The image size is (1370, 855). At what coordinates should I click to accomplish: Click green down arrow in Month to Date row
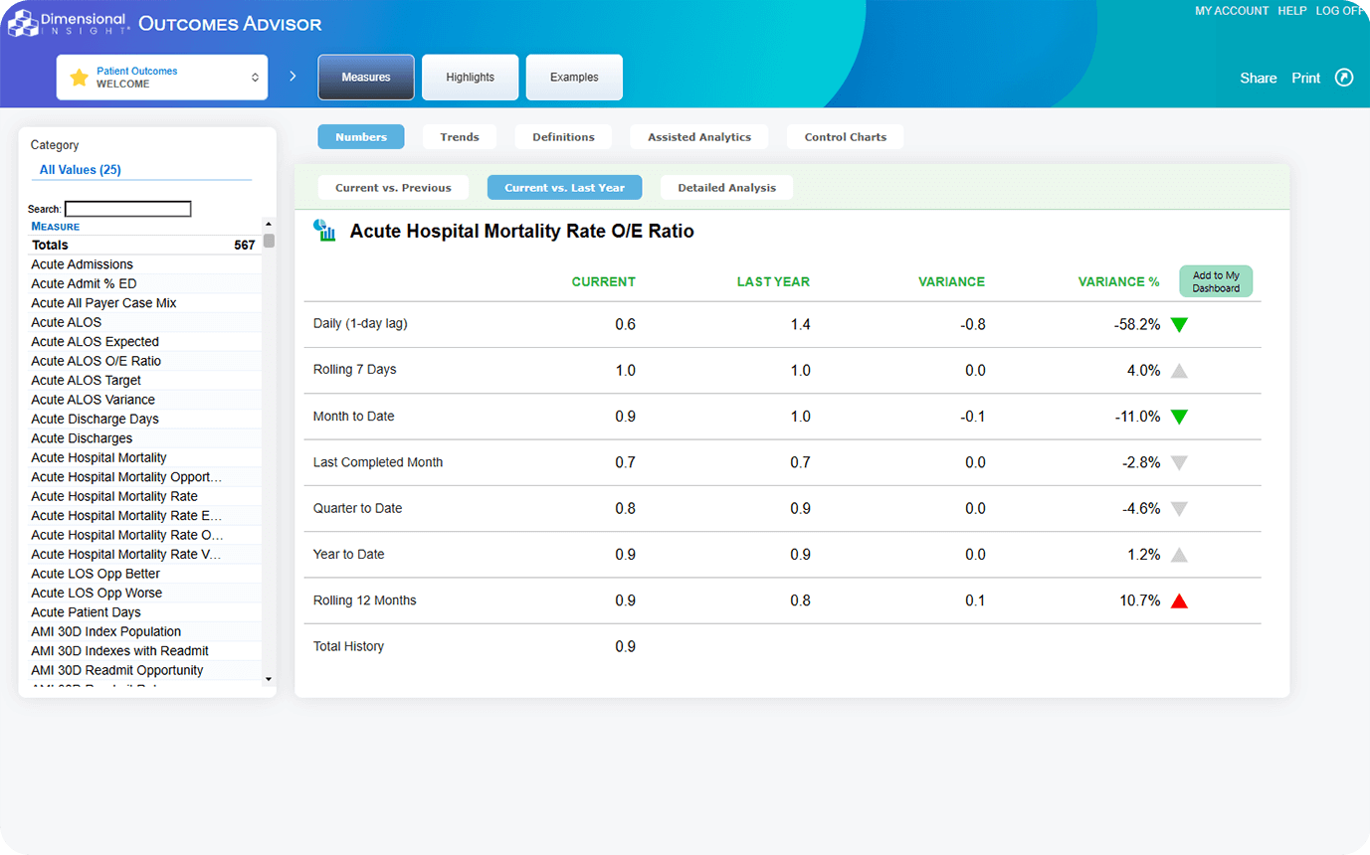(1179, 417)
